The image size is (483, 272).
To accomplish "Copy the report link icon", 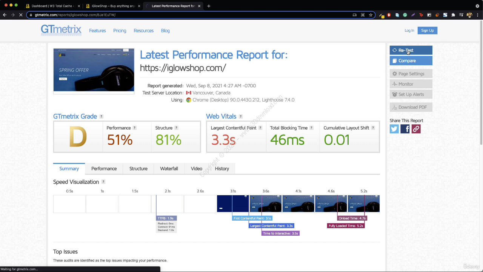I will click(416, 129).
